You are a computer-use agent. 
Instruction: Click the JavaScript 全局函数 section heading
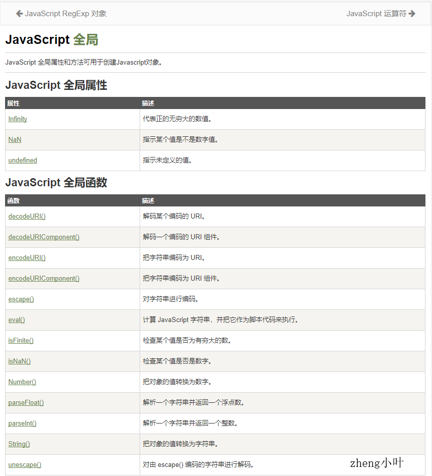(x=56, y=183)
